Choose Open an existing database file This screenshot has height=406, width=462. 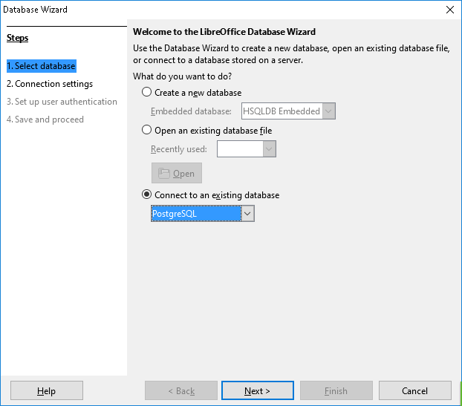(x=146, y=131)
